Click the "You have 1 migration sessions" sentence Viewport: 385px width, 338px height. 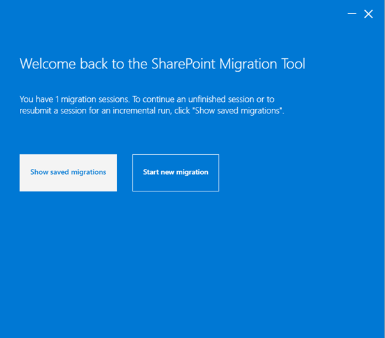(x=74, y=99)
